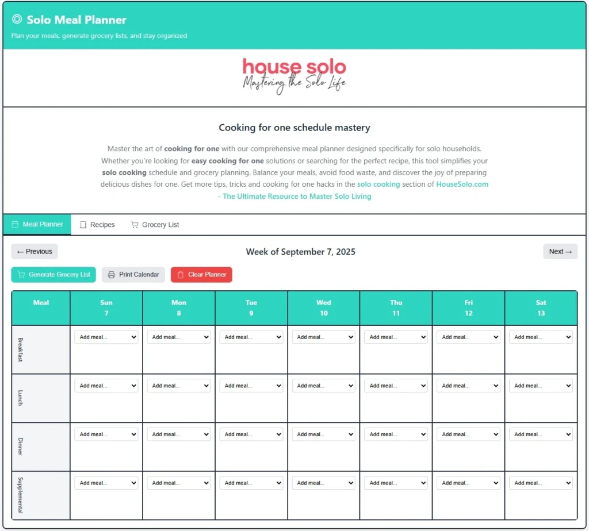Viewport: 589px width, 531px height.
Task: Select the calendar icon on the Meal Planner tab
Action: click(15, 224)
